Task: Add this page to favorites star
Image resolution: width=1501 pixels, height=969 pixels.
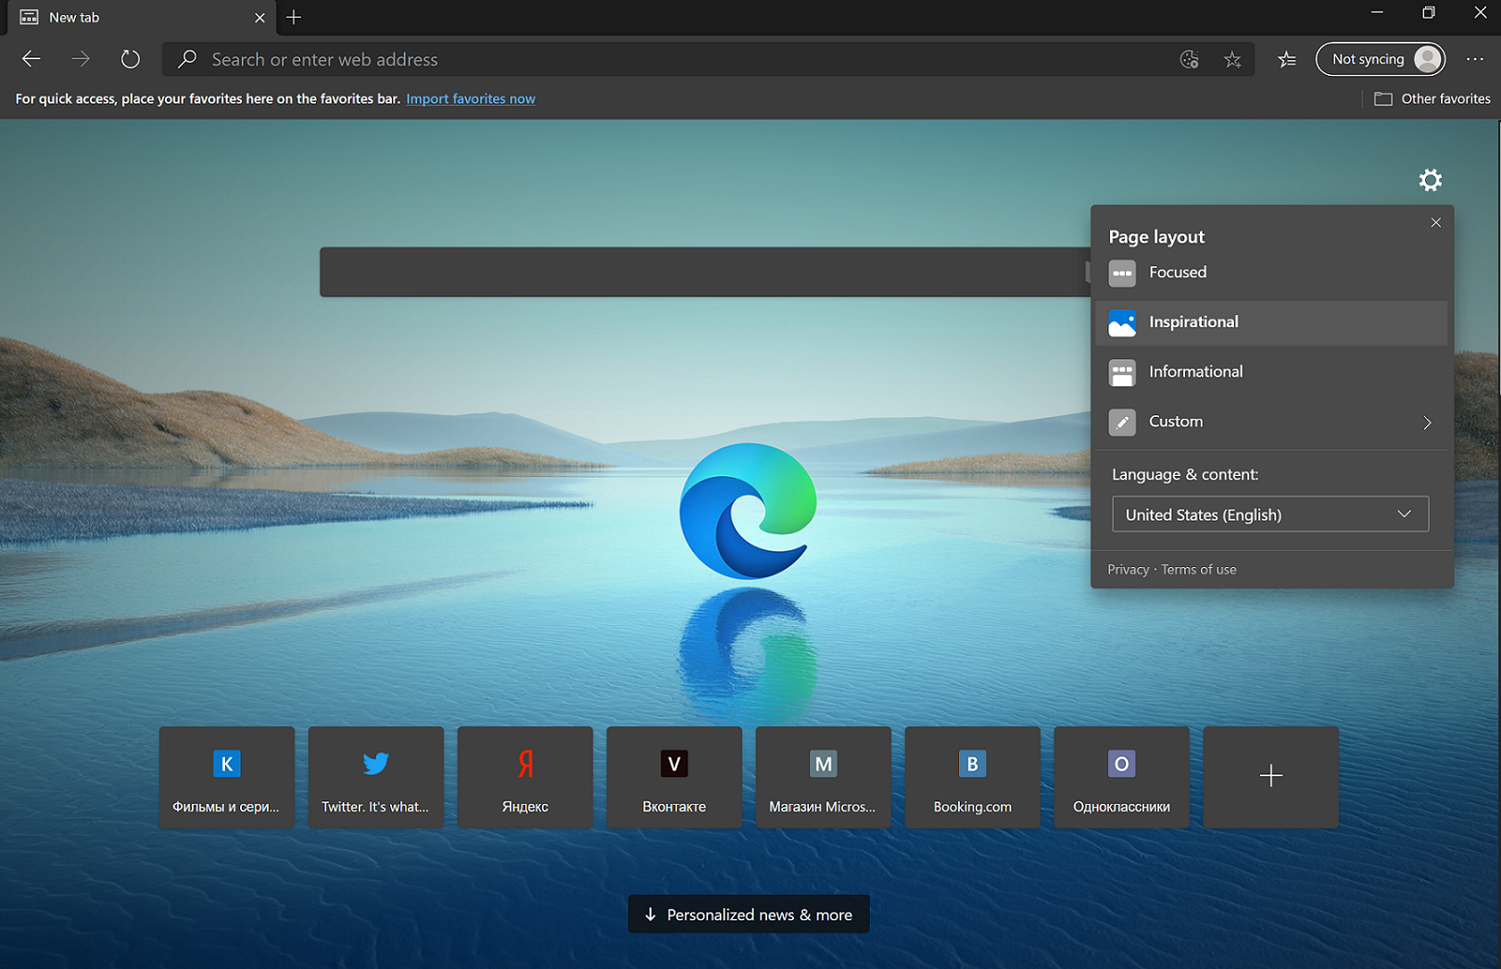Action: click(x=1232, y=59)
